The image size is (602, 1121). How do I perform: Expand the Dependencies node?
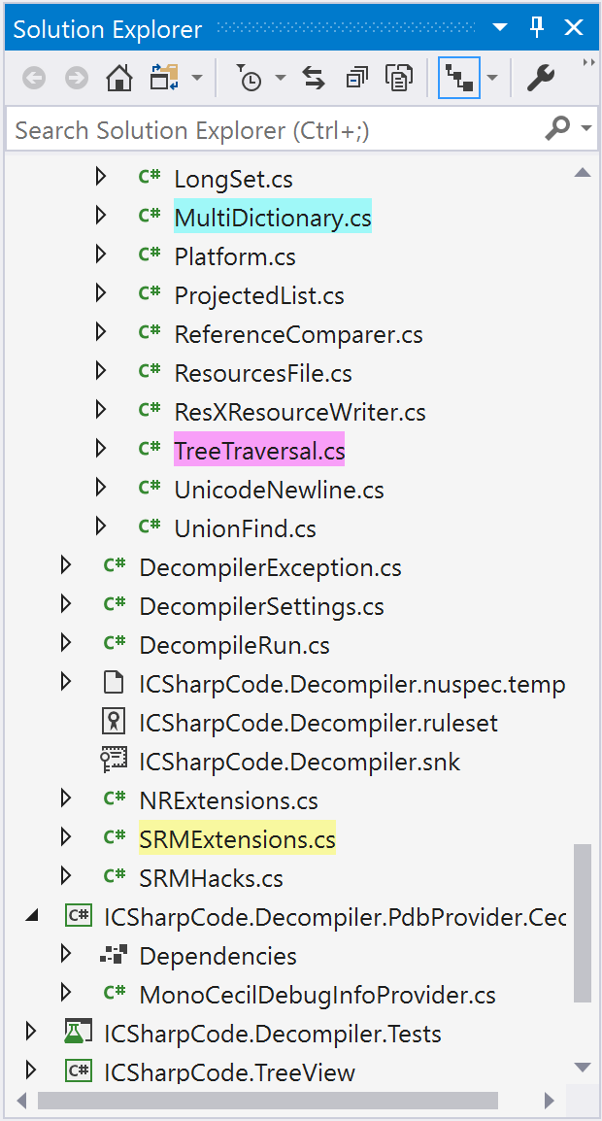tap(66, 954)
